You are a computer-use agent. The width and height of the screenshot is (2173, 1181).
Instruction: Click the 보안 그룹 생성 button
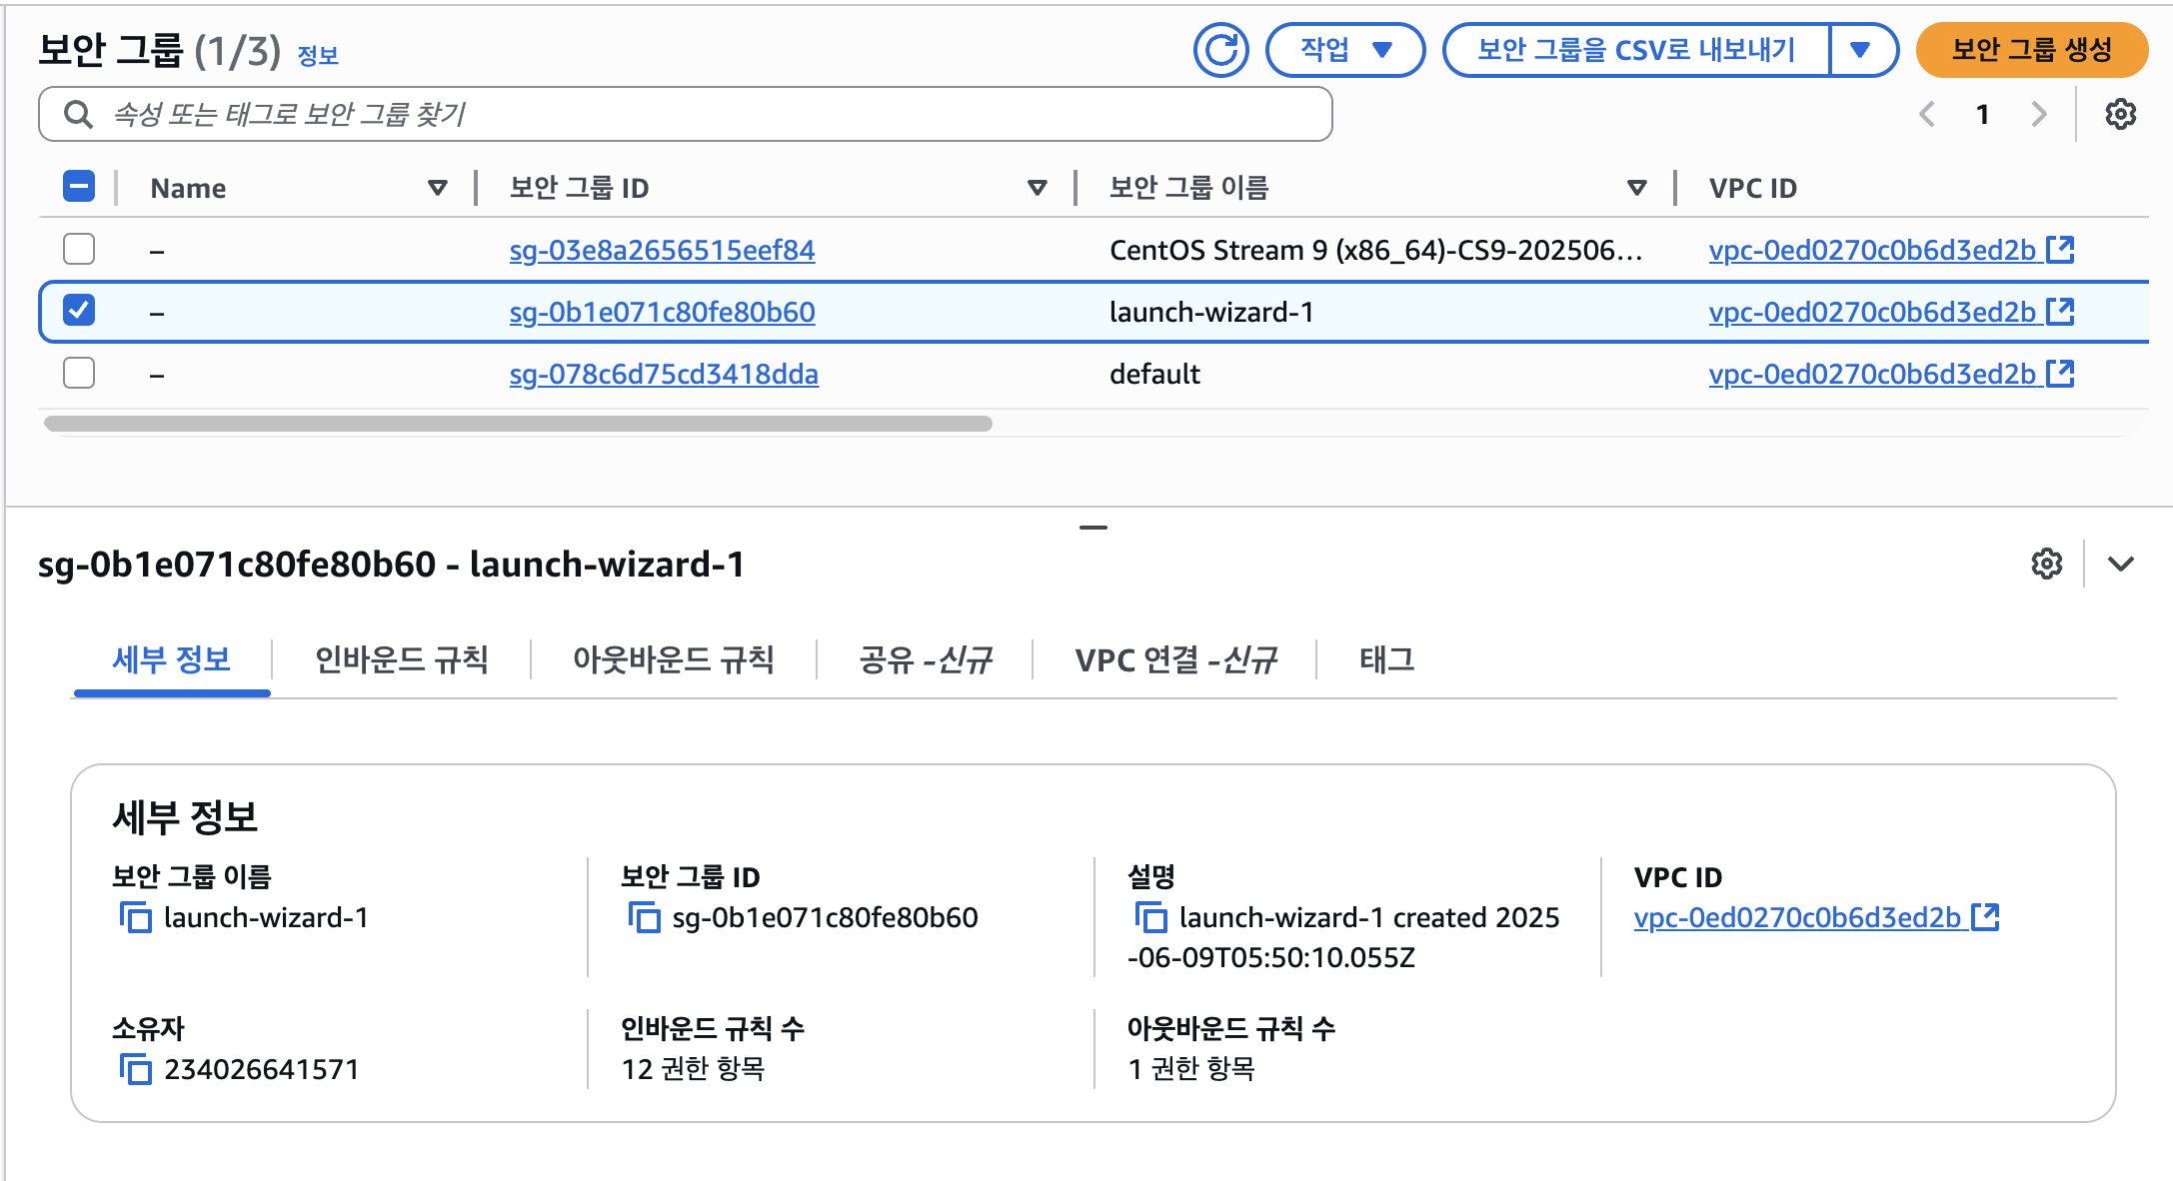(2031, 50)
